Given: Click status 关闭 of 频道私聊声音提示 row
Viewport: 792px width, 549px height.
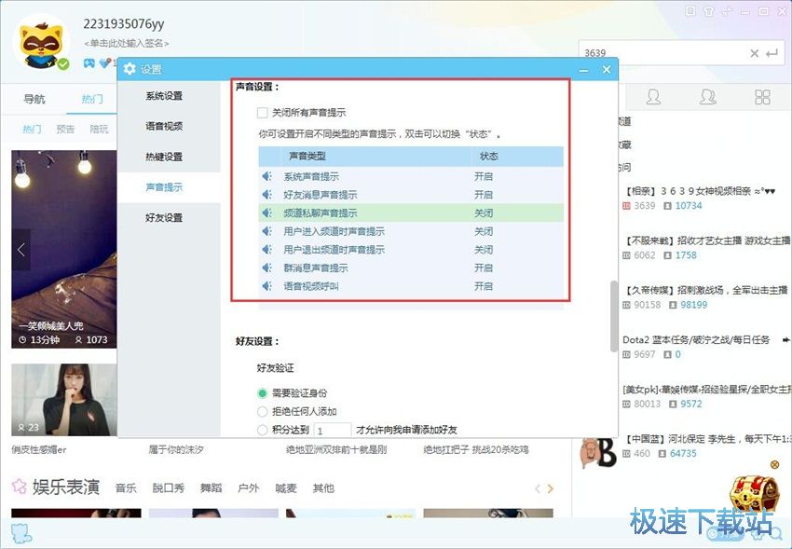Looking at the screenshot, I should click(x=483, y=213).
